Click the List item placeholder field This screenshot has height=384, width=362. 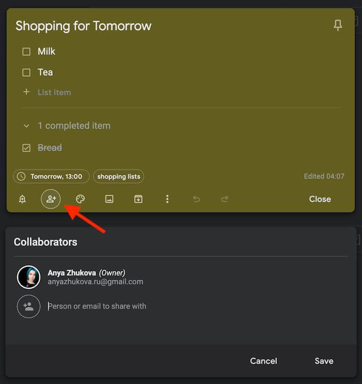54,93
